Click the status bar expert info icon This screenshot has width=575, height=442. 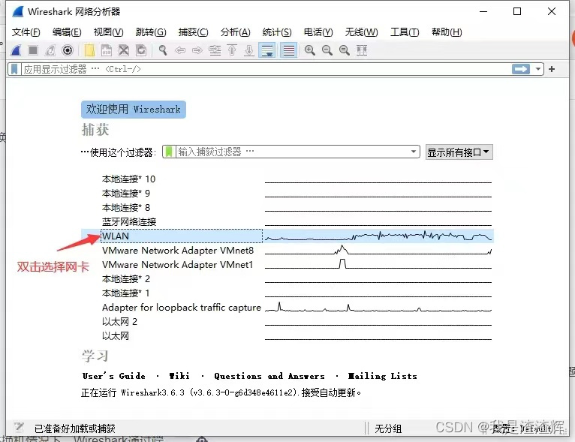(19, 428)
